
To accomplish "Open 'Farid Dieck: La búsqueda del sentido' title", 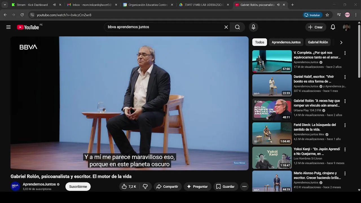I will point(315,127).
